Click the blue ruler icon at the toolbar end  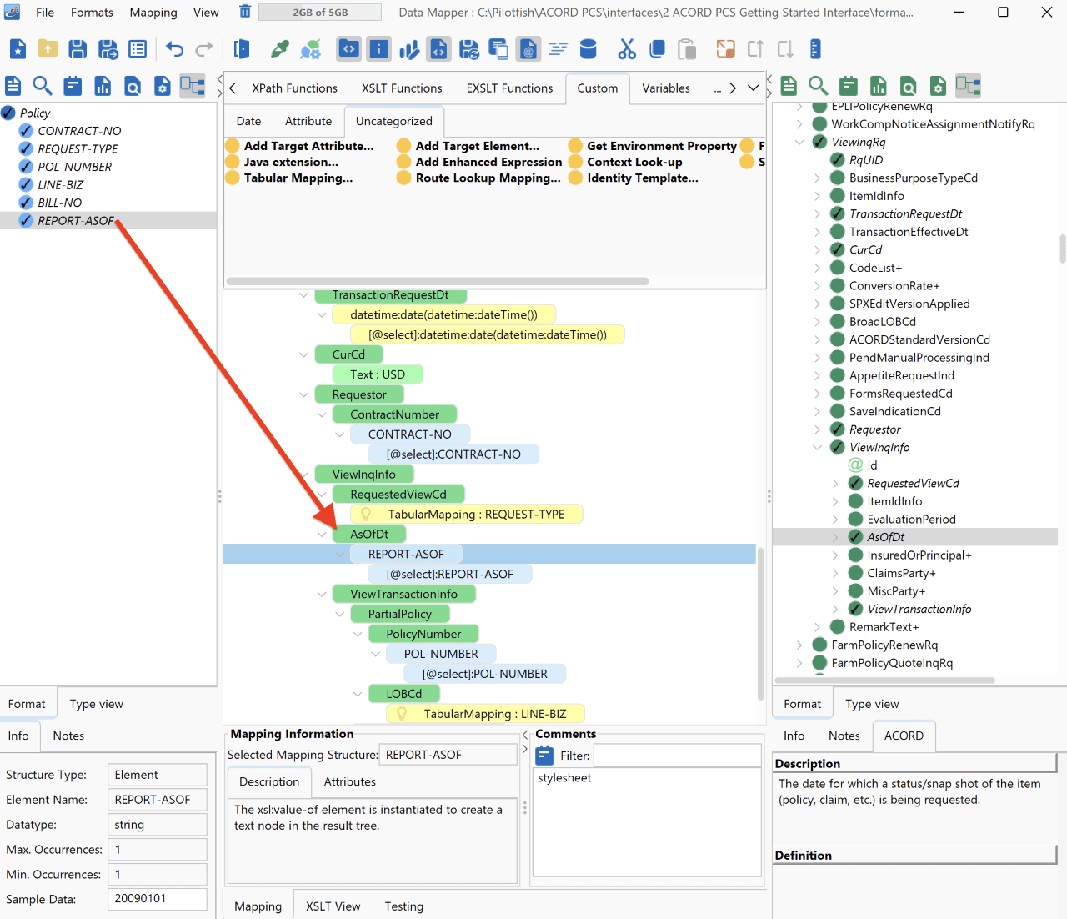[x=815, y=49]
